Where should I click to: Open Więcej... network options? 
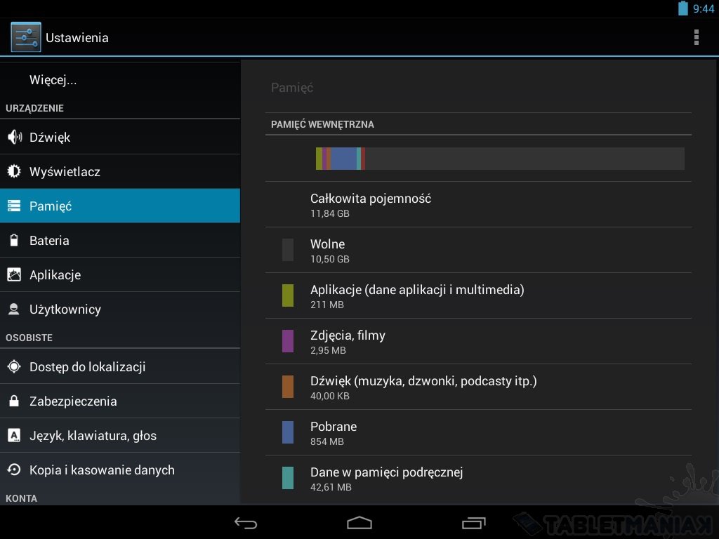(120, 80)
